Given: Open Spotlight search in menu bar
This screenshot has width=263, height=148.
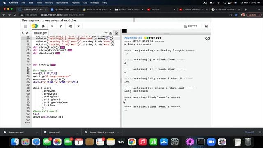Looking at the screenshot, I should (x=224, y=3).
